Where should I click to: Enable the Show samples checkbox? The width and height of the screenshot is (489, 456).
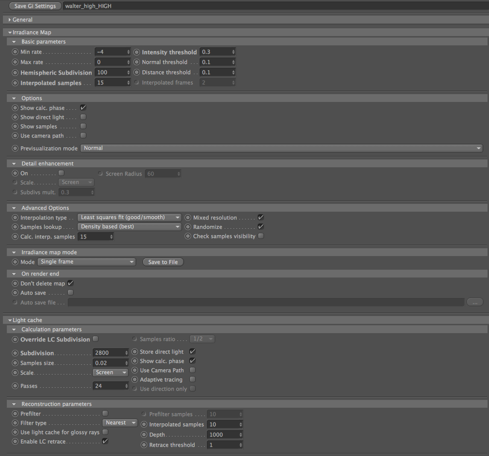point(83,126)
